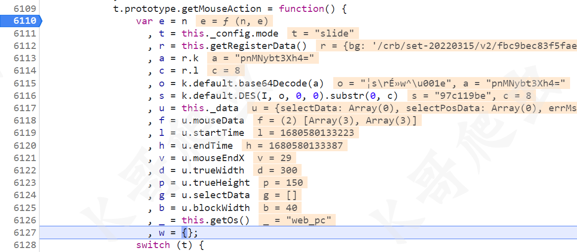Click line number 6120 in the gutter
The image size is (577, 252).
[x=25, y=145]
